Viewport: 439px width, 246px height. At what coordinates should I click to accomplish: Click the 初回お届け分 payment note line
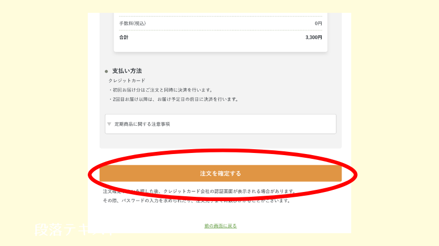[161, 90]
